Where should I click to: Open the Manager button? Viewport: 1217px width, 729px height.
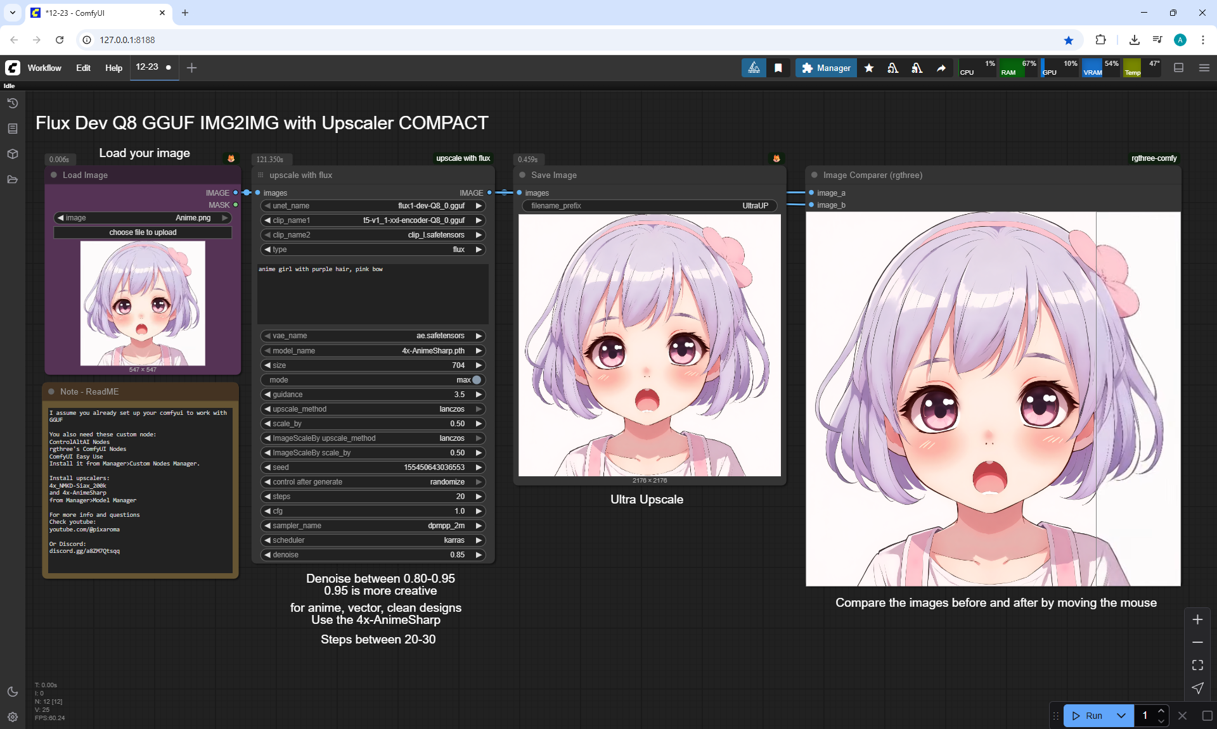tap(826, 68)
